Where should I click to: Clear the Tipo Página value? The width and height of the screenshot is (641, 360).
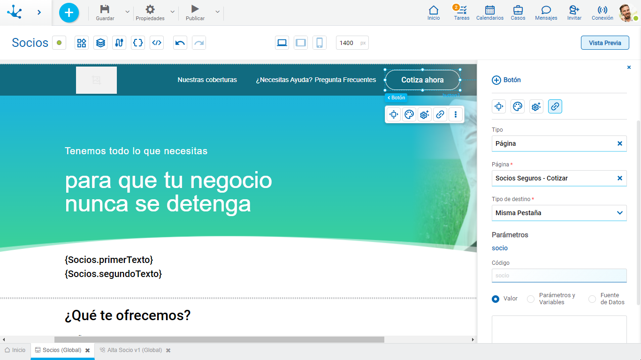tap(620, 143)
